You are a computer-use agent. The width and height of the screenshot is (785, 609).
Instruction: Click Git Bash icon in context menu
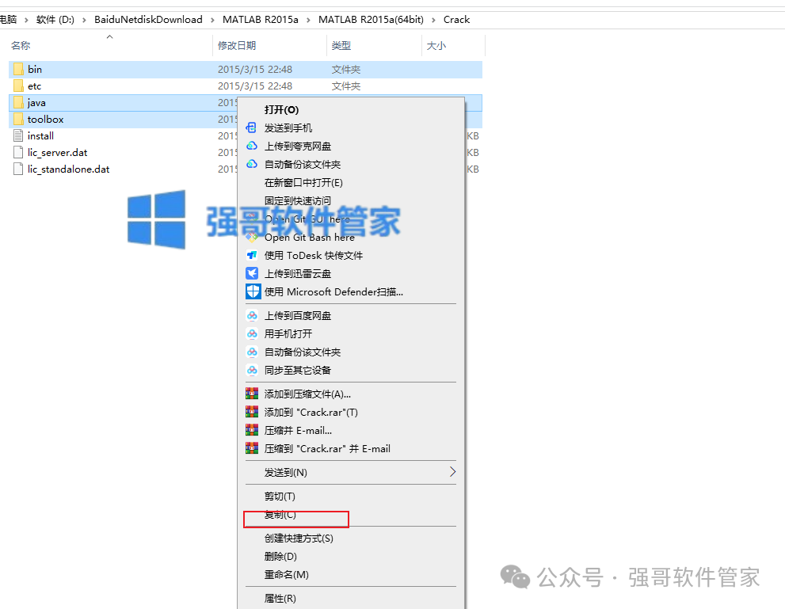(x=252, y=238)
